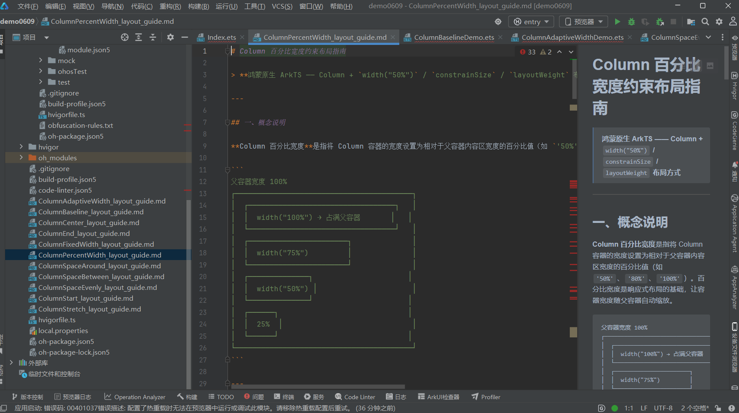Toggle fold marker on line 1 heading
This screenshot has height=413, width=739.
[227, 51]
